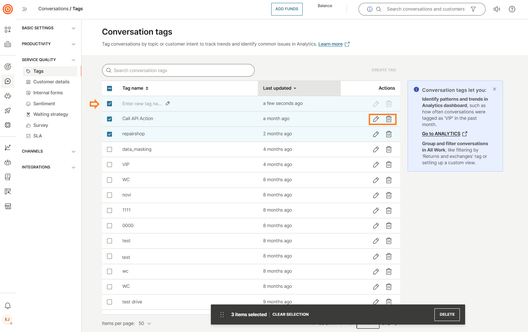Click the sound speaker icon in header
The width and height of the screenshot is (528, 332).
(497, 9)
